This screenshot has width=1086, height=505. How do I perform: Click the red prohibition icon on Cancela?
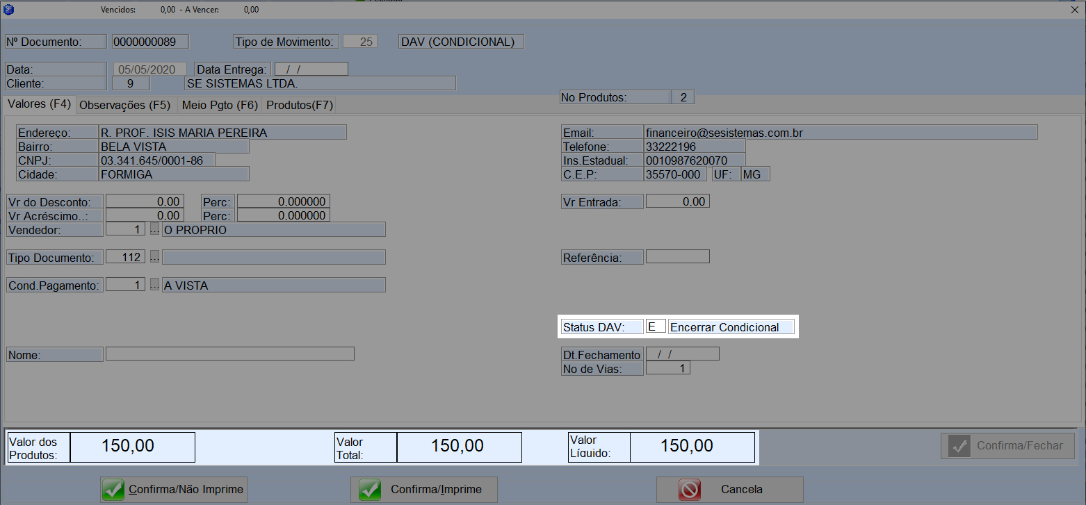[x=690, y=490]
